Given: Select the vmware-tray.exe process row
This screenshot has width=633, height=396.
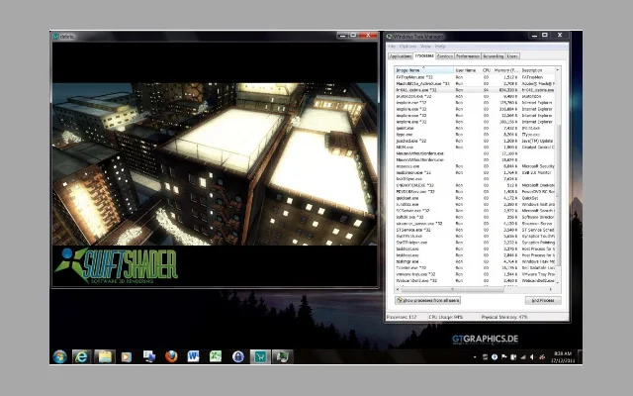Looking at the screenshot, I should [475, 274].
